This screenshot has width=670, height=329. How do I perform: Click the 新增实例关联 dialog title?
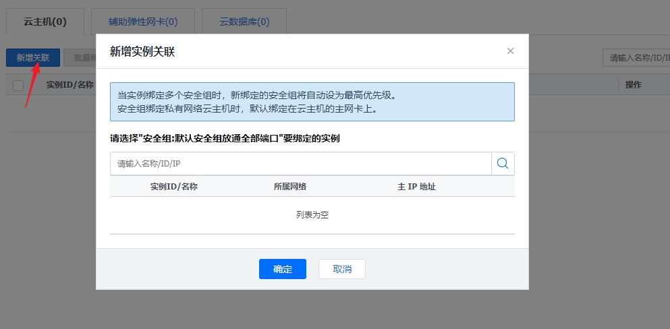[x=142, y=51]
